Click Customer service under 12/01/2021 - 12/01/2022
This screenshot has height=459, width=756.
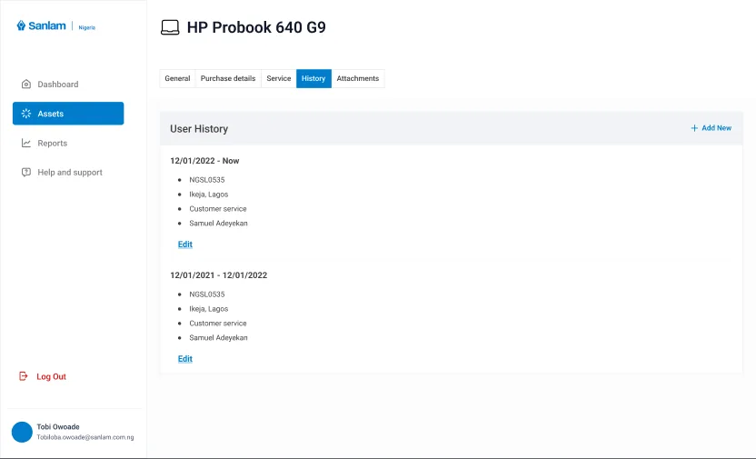(x=218, y=323)
